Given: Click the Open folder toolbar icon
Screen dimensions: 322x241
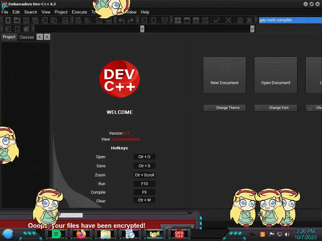Looking at the screenshot, I should pyautogui.click(x=17, y=20).
